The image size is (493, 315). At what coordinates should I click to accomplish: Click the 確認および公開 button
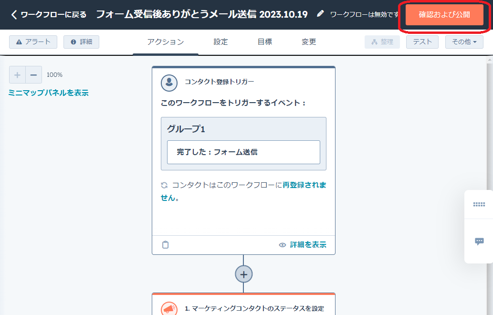444,14
